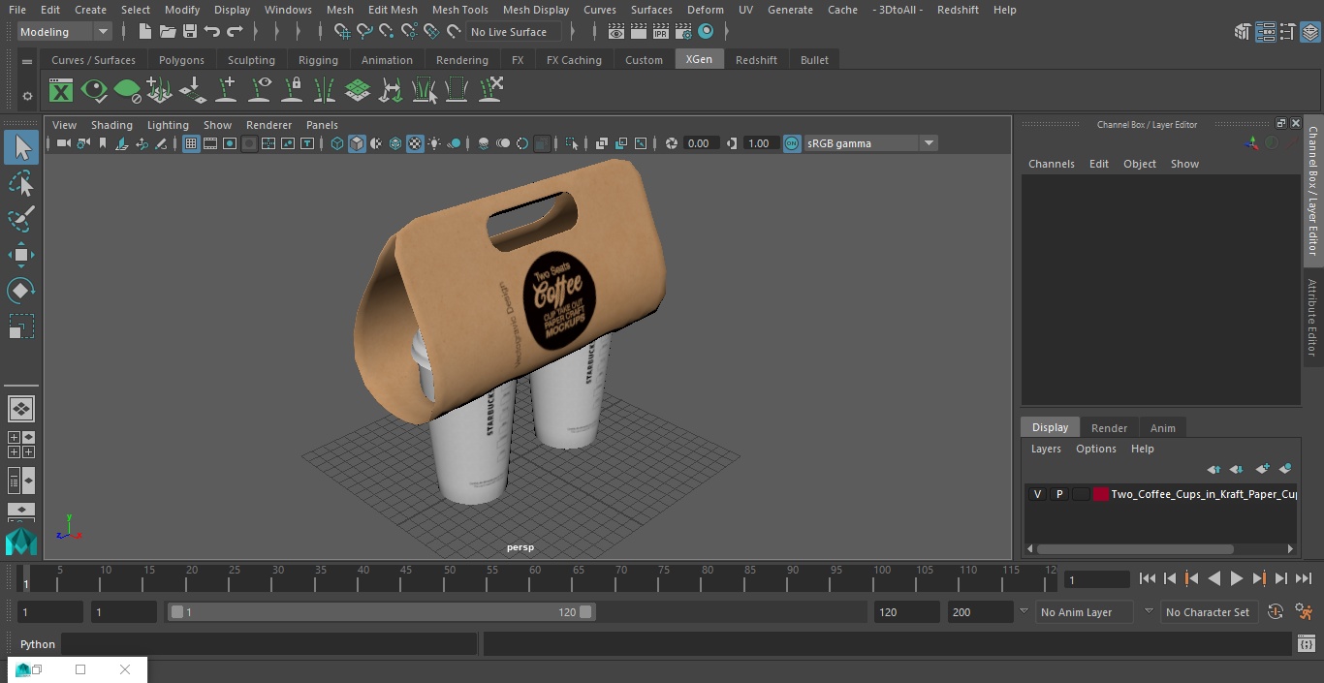This screenshot has height=683, width=1324.
Task: Toggle layer playback P box
Action: click(1059, 494)
